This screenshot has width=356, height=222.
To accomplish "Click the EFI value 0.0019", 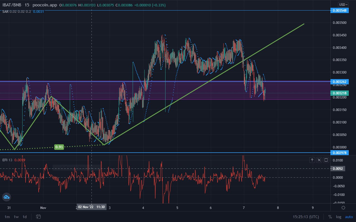I will pos(20,160).
